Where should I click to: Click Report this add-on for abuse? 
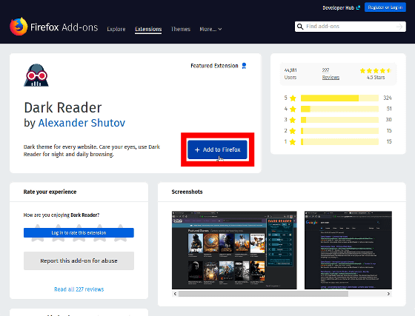79,260
